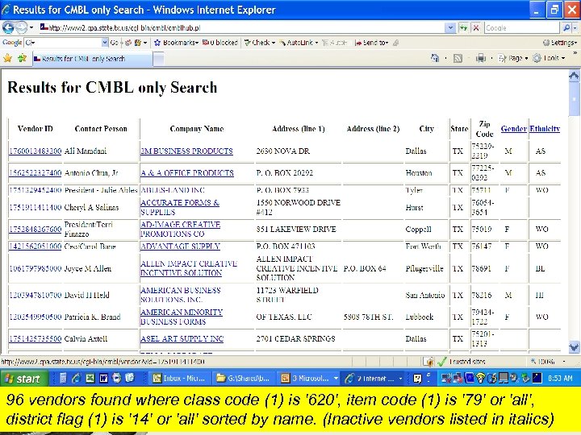
Task: Open the ABLES-LAND INC company link
Action: [173, 190]
